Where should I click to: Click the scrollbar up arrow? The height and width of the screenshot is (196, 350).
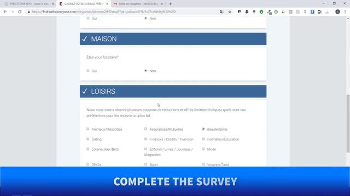[x=348, y=19]
